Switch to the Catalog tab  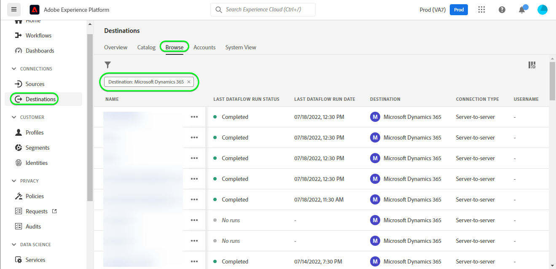pyautogui.click(x=146, y=47)
